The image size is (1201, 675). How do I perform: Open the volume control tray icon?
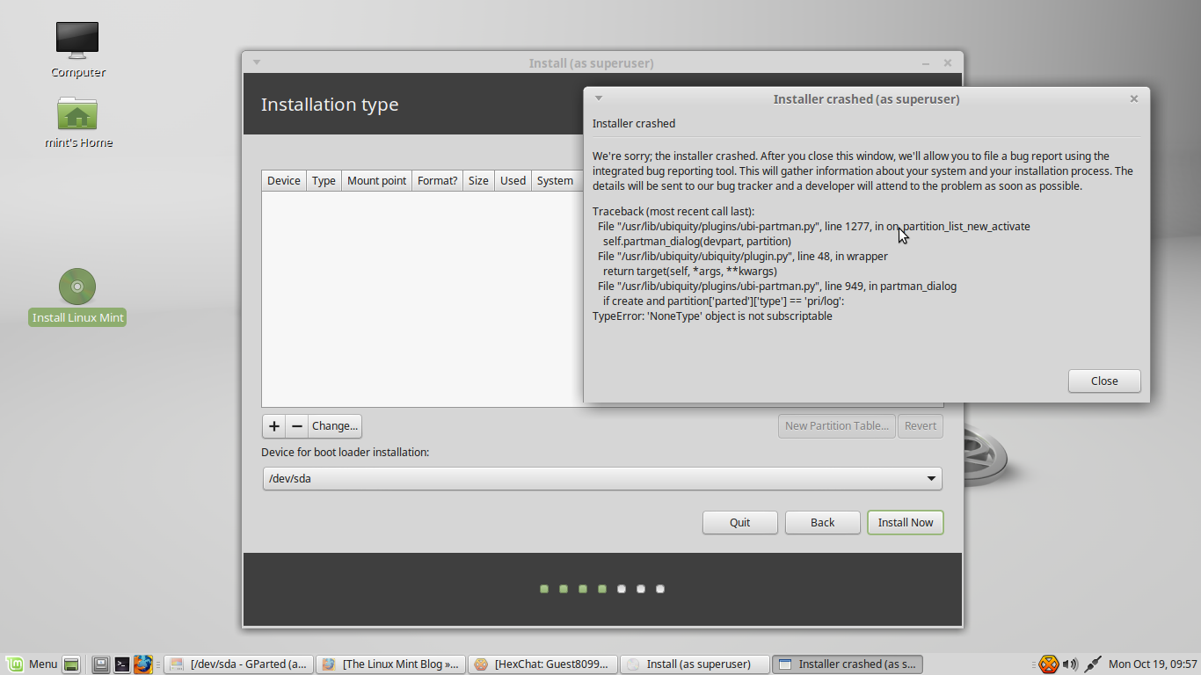pyautogui.click(x=1070, y=664)
